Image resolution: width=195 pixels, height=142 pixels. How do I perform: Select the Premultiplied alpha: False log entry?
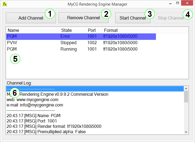(x=46, y=132)
